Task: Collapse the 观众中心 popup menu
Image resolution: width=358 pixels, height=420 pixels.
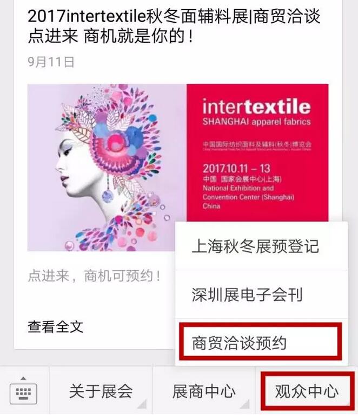Action: tap(307, 391)
